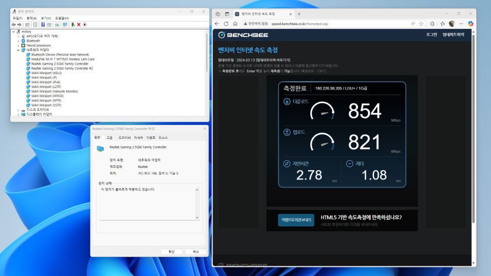Open a new browser tab with plus button

[299, 14]
